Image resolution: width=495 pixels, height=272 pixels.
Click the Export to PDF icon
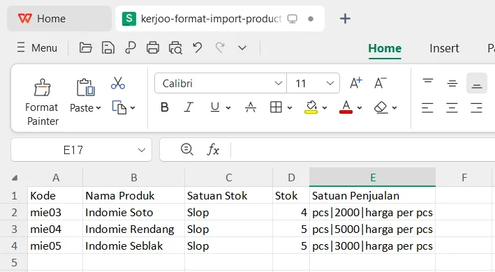pos(131,48)
